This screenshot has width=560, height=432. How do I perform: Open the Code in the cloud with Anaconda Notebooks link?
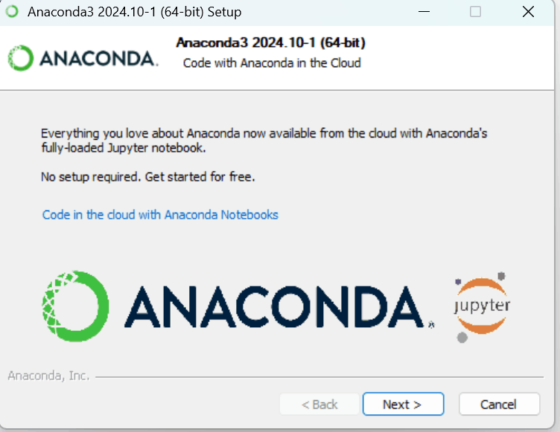(160, 215)
